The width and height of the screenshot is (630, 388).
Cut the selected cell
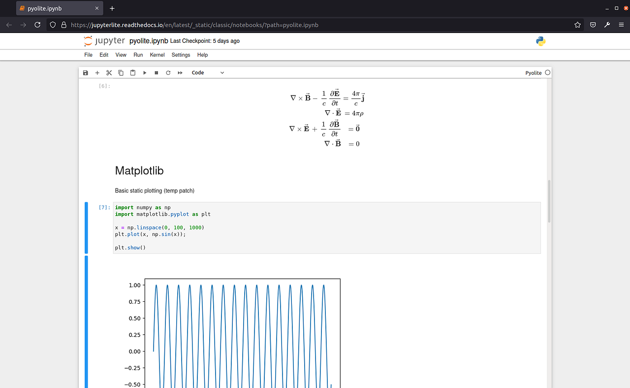click(x=109, y=72)
